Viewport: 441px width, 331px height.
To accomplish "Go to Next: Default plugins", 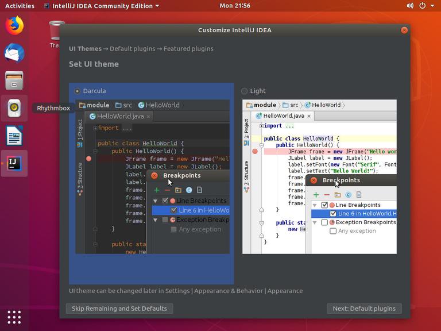I will tap(364, 309).
